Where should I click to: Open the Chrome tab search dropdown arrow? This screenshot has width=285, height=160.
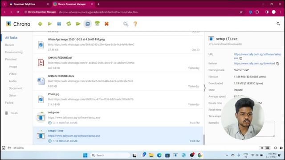[4, 4]
